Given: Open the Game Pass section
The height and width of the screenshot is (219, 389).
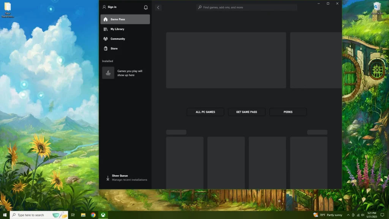Looking at the screenshot, I should (x=125, y=19).
